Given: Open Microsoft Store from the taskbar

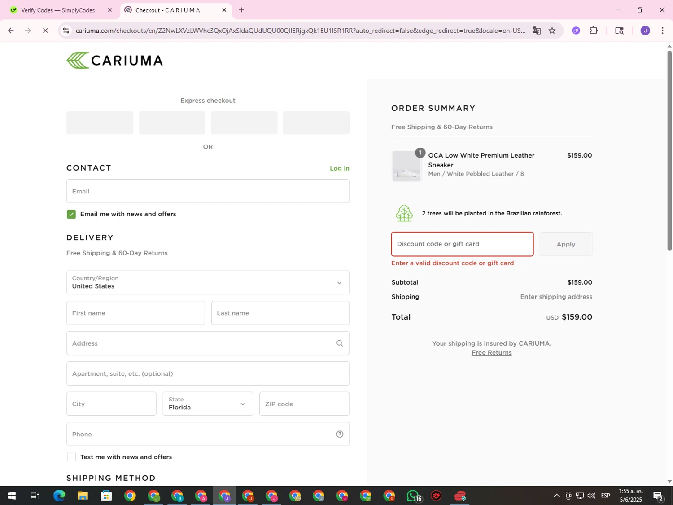Looking at the screenshot, I should tap(106, 496).
